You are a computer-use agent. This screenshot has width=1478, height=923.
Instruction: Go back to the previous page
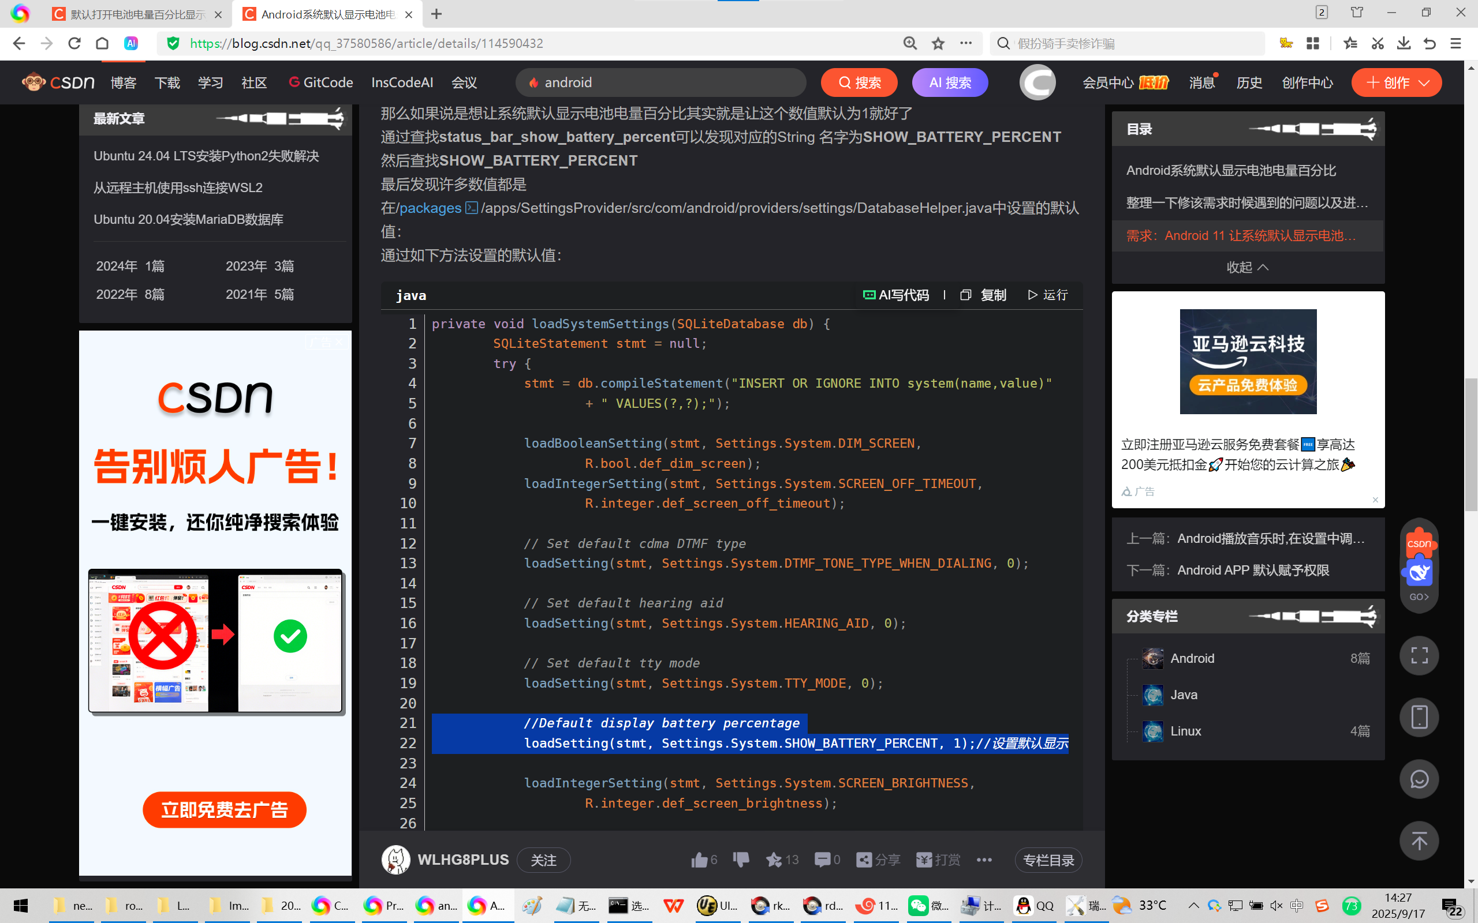[19, 43]
